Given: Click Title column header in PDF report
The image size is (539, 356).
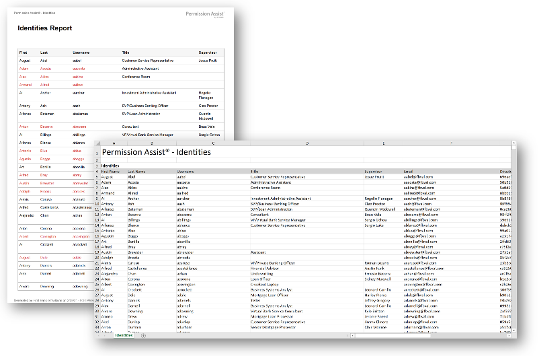Looking at the screenshot, I should 126,52.
